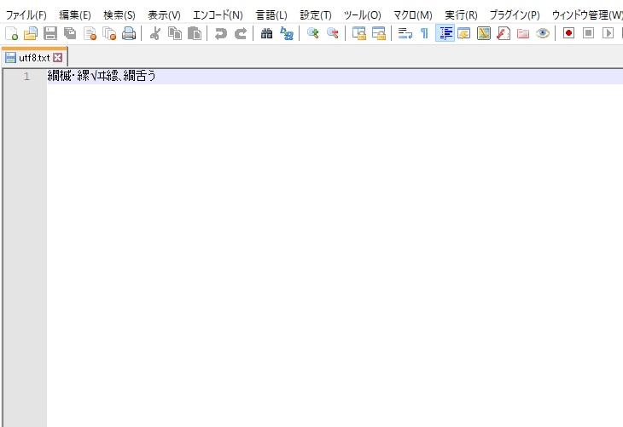
Task: Open the Replace dialog icon
Action: [x=287, y=33]
